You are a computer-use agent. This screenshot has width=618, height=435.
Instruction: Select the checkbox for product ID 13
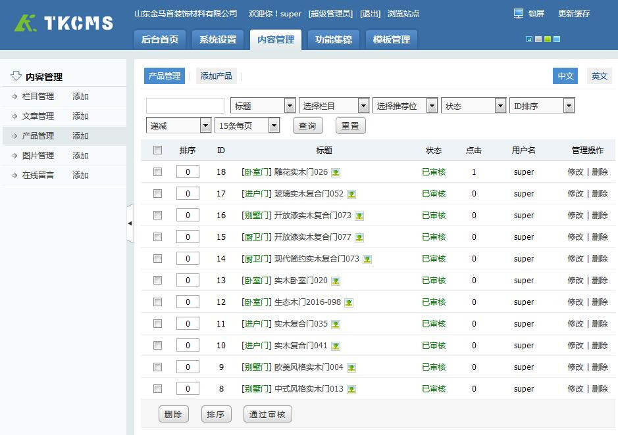point(157,281)
